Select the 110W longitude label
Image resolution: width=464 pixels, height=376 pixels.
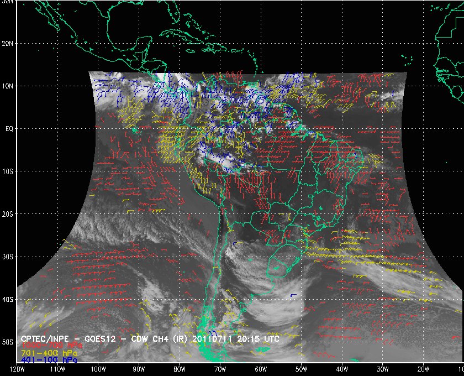(x=57, y=369)
